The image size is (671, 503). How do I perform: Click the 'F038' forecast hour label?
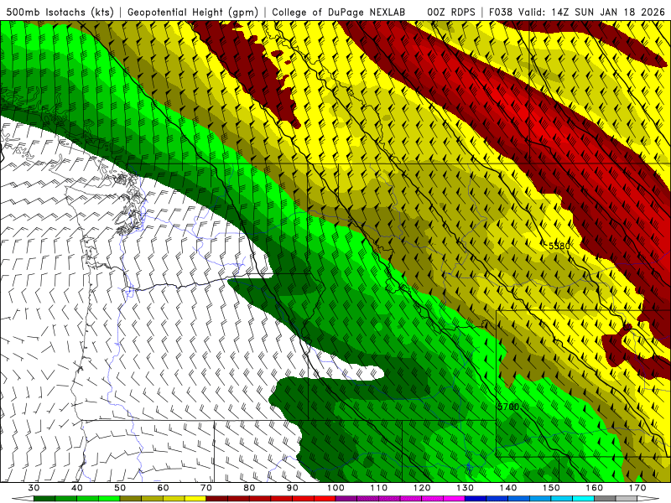[x=500, y=13]
